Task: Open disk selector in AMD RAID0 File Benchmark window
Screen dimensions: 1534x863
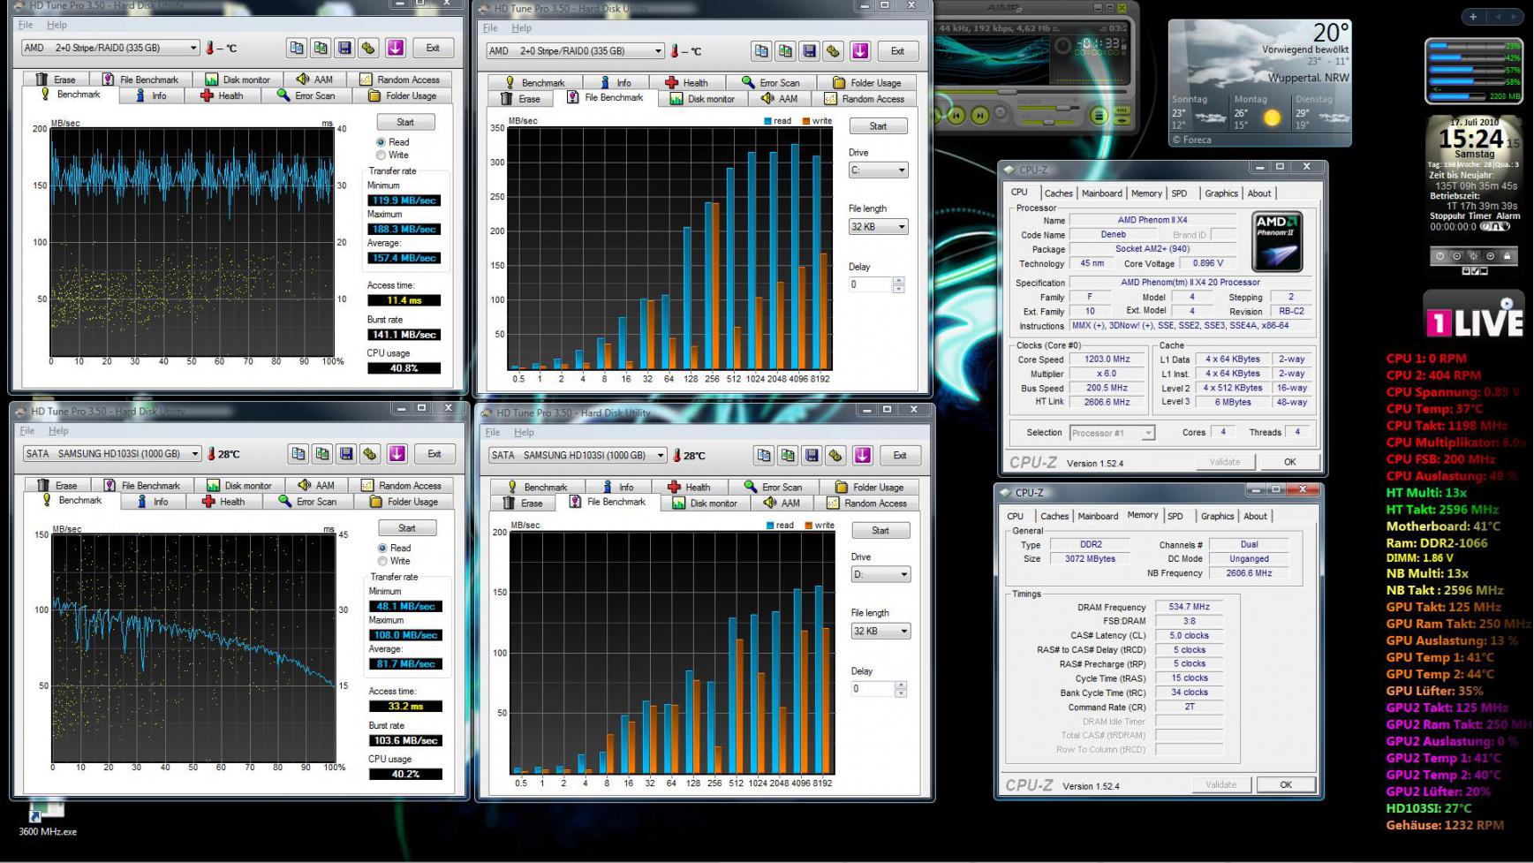Action: click(x=575, y=51)
